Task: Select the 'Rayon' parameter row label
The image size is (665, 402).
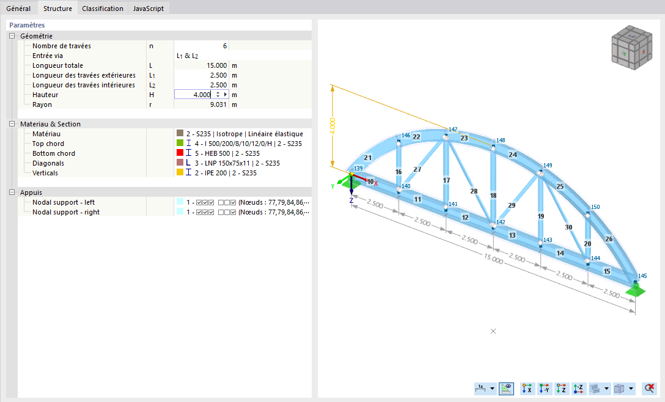Action: (x=42, y=104)
